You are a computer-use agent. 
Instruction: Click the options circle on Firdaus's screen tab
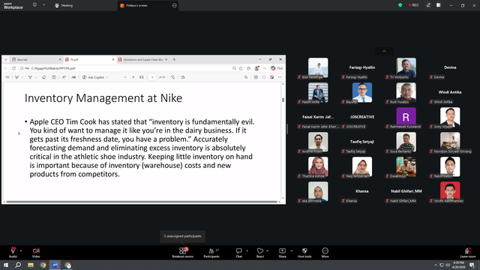175,5
